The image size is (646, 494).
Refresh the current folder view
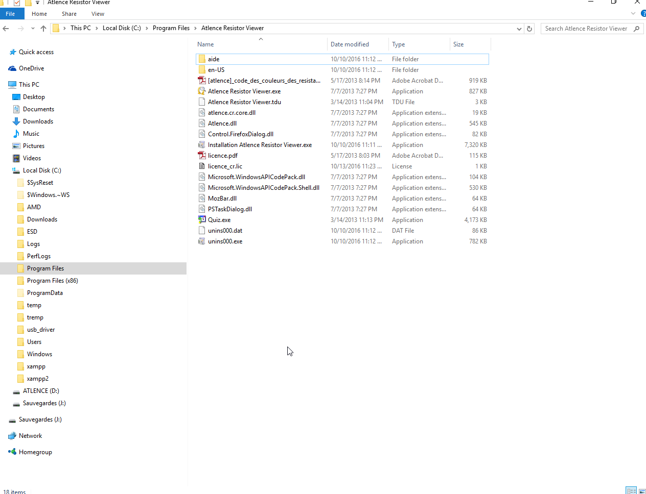pos(529,29)
